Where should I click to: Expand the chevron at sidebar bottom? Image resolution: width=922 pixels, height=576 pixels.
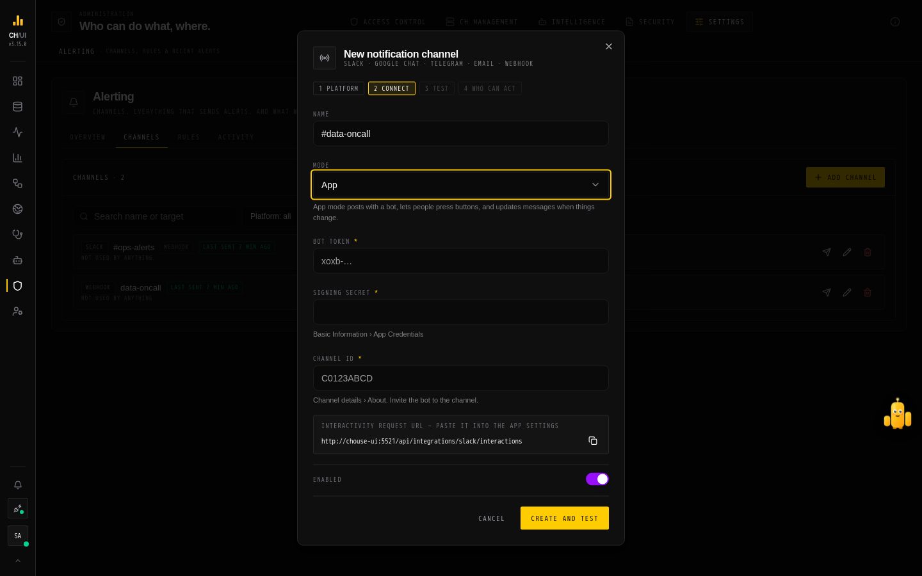click(18, 561)
